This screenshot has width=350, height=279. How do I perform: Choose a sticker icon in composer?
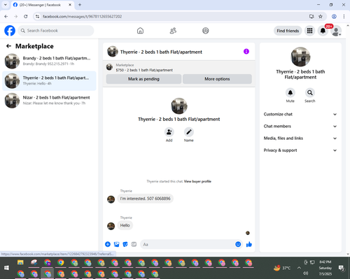pyautogui.click(x=125, y=244)
